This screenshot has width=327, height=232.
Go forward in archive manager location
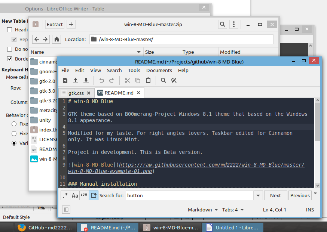coord(45,39)
